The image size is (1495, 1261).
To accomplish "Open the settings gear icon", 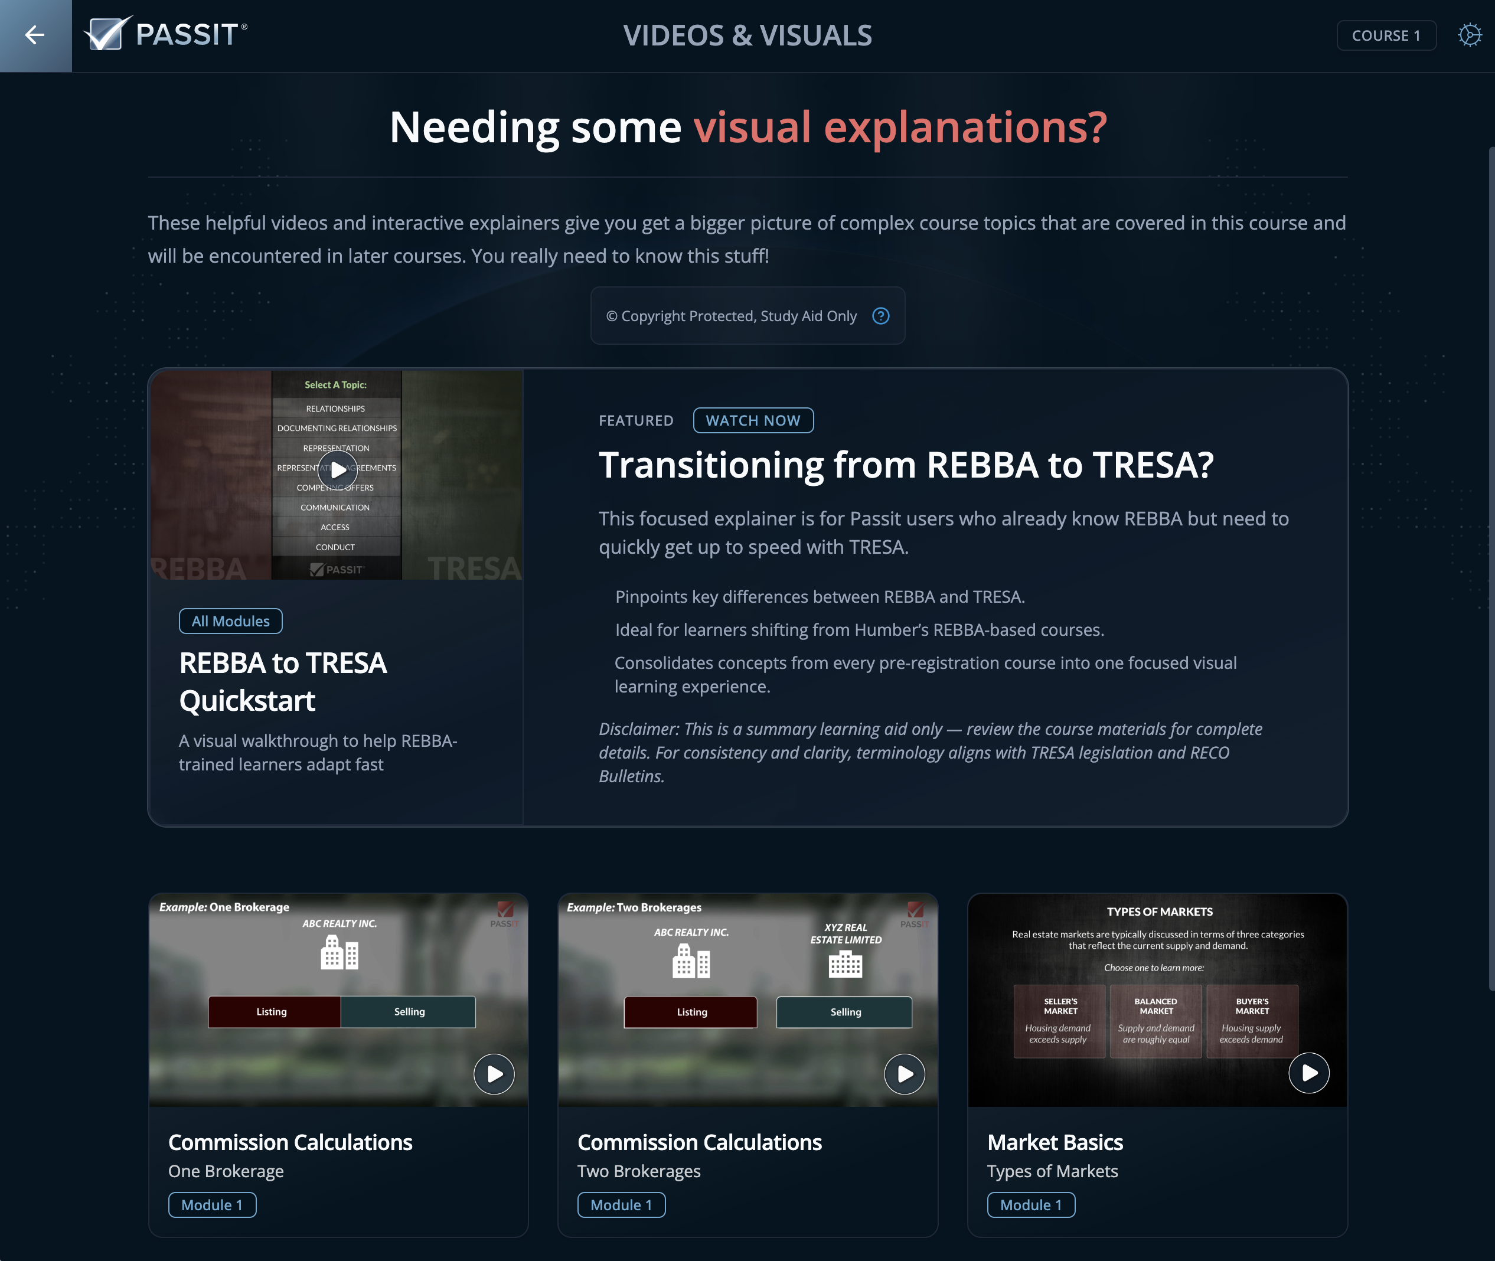I will click(x=1469, y=35).
